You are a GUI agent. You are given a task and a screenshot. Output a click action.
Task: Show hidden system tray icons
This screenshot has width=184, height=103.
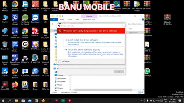(141, 100)
